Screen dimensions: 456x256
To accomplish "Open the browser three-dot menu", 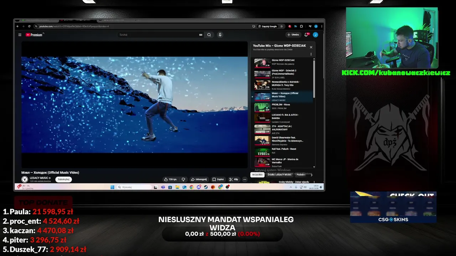I will pos(322,26).
